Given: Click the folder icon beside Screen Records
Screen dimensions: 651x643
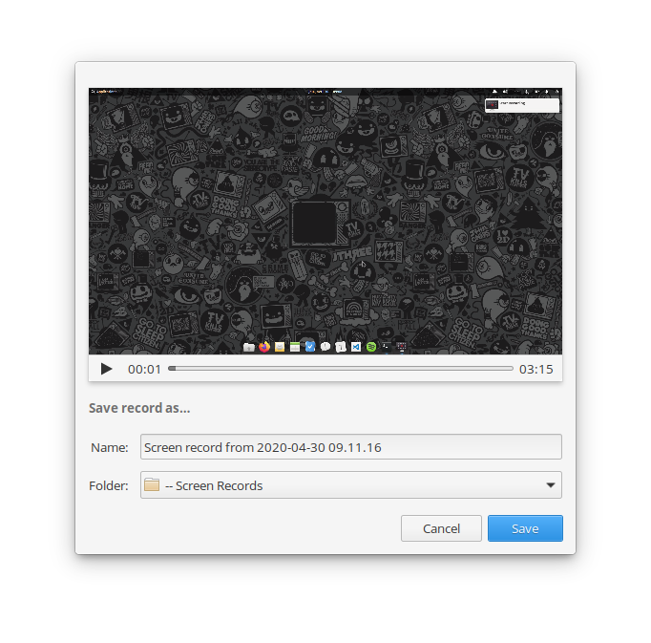Looking at the screenshot, I should [152, 484].
